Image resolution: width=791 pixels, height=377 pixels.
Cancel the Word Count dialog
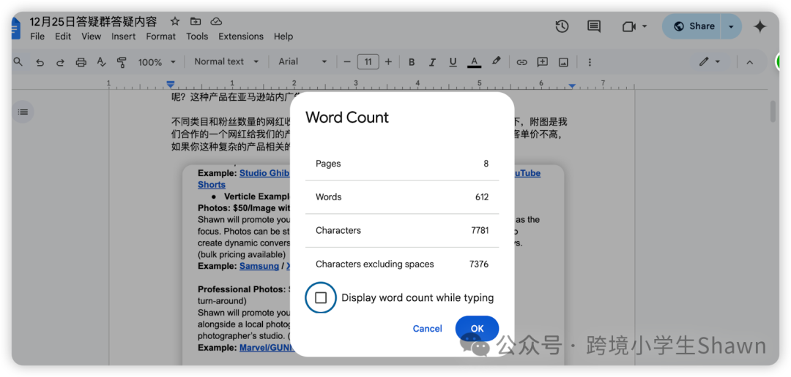(427, 329)
